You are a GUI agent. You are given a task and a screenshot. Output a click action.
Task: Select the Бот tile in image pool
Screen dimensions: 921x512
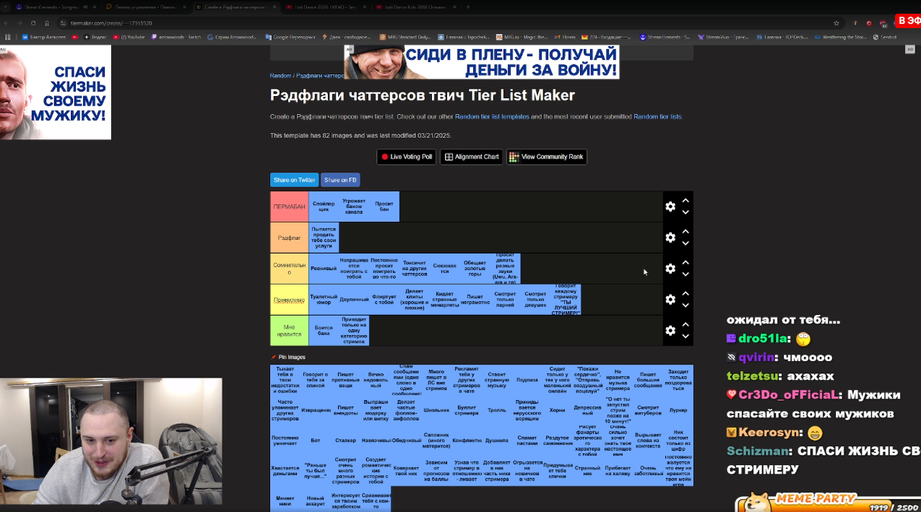click(x=315, y=441)
